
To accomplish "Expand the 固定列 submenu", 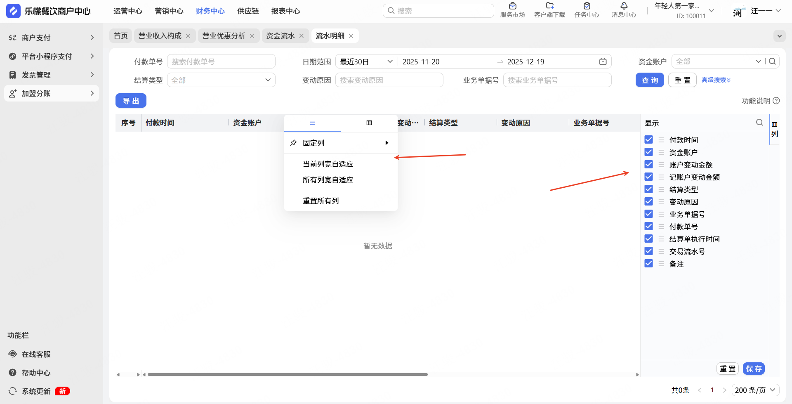I will coord(341,143).
